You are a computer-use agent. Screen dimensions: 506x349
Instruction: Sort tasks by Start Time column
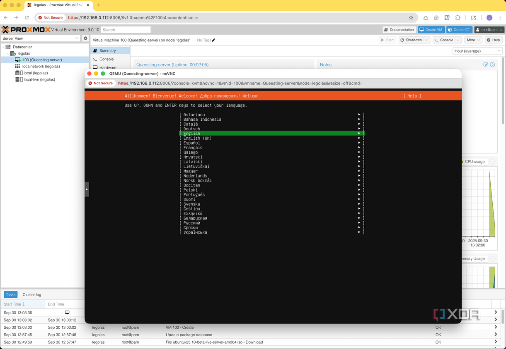[x=22, y=304]
